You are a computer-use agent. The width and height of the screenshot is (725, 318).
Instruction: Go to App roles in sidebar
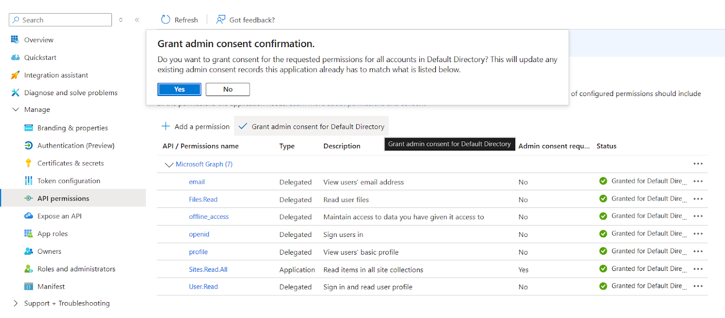pos(53,234)
